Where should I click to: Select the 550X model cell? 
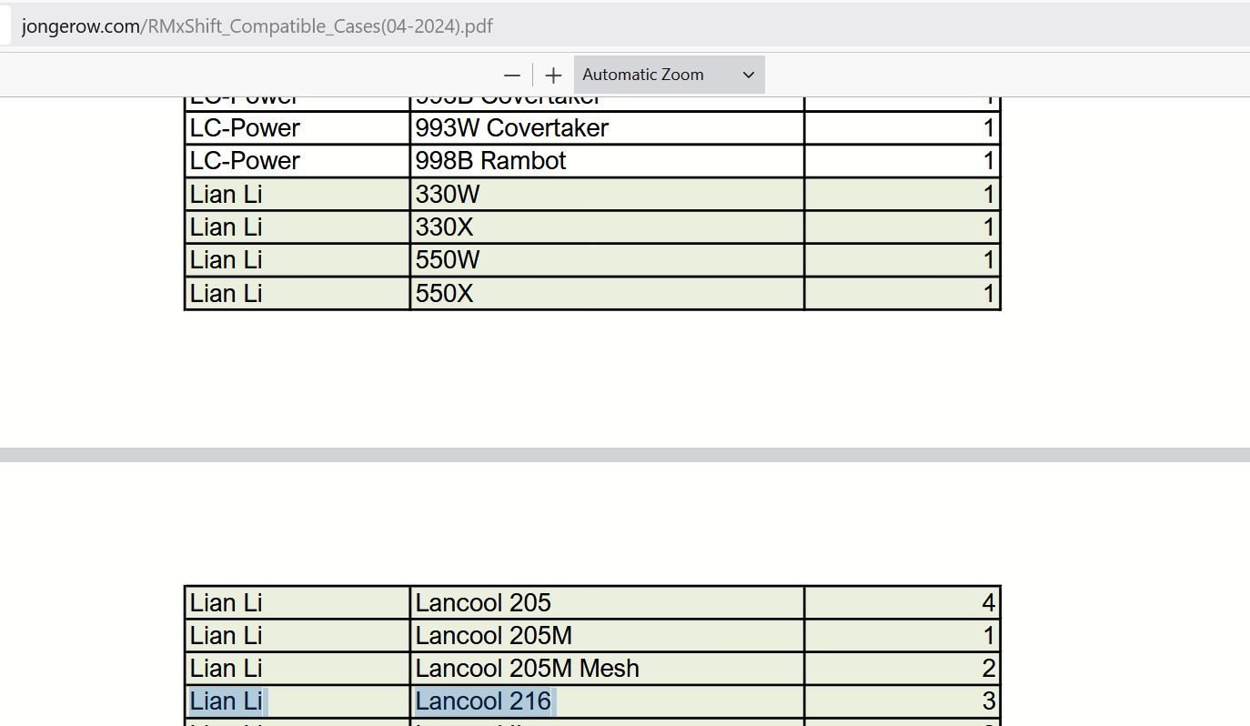pyautogui.click(x=607, y=293)
